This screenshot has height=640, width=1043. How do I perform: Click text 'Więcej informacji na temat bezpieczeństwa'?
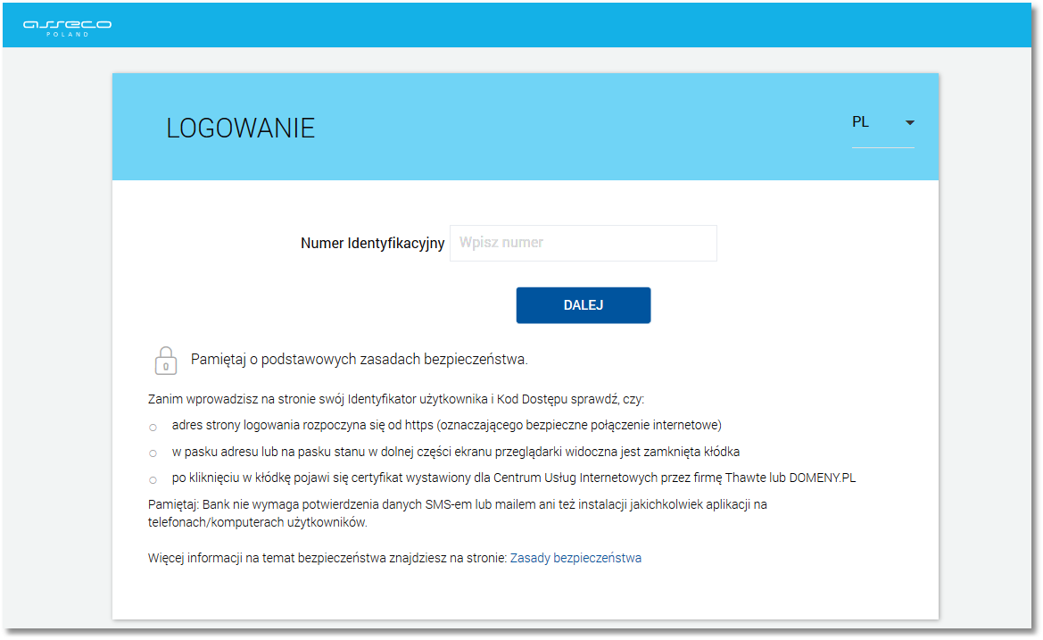(x=327, y=558)
